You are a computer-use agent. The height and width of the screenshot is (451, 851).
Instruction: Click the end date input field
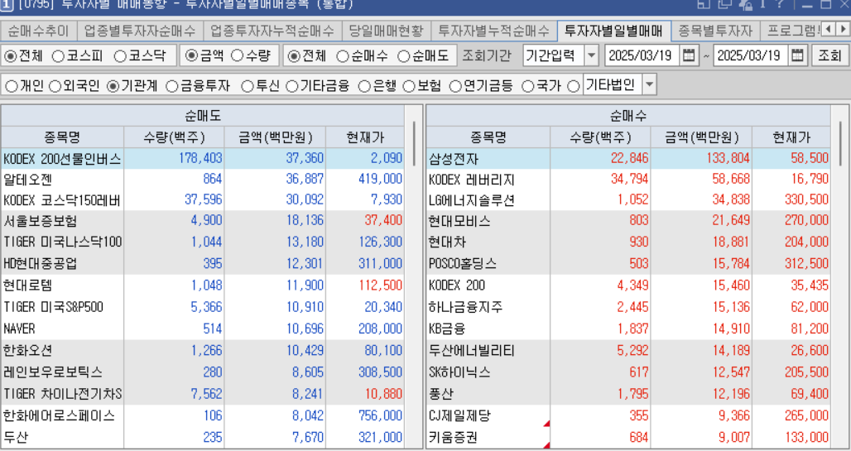(749, 55)
